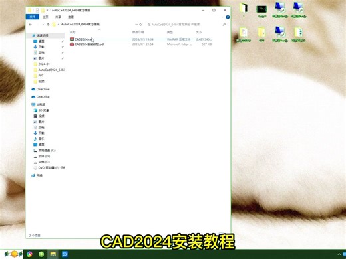Sort by 修改日期 (Date modified) column header

(x=138, y=32)
